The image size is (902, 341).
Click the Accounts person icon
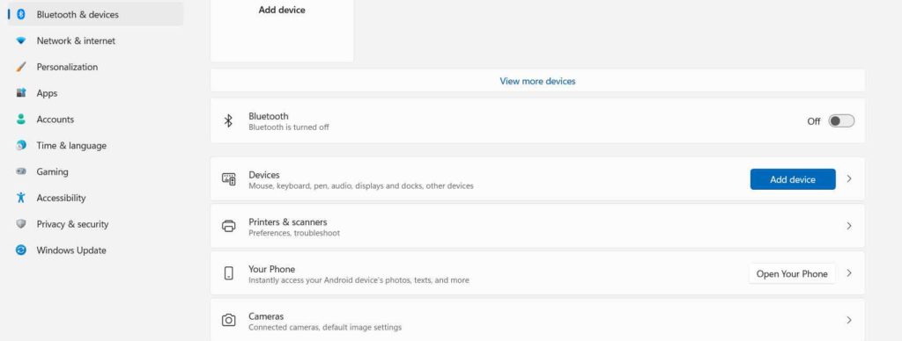point(21,120)
